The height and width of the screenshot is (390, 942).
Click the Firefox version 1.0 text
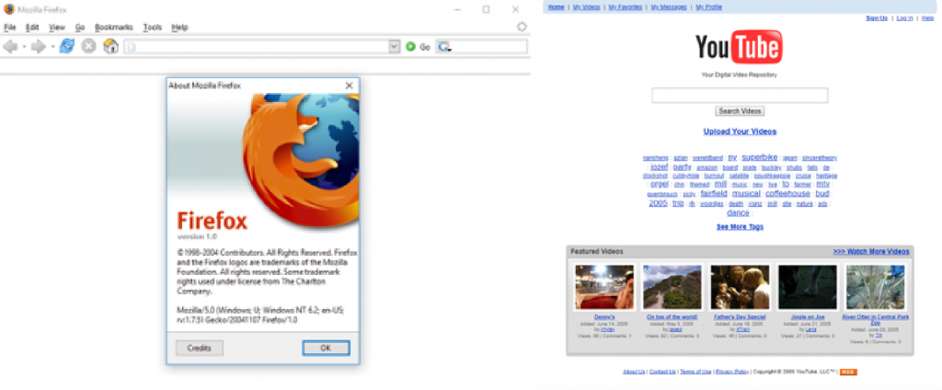pos(197,236)
